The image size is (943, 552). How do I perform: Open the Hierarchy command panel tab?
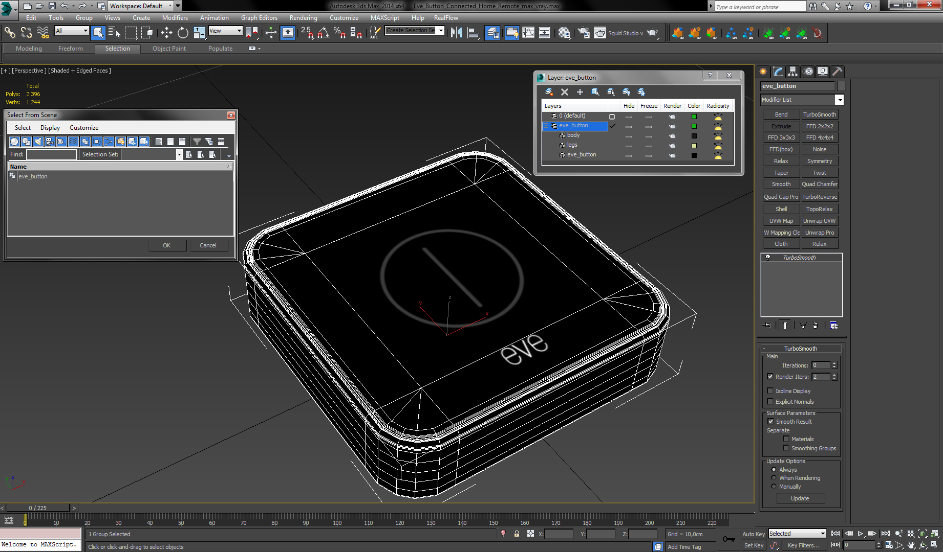pyautogui.click(x=792, y=72)
